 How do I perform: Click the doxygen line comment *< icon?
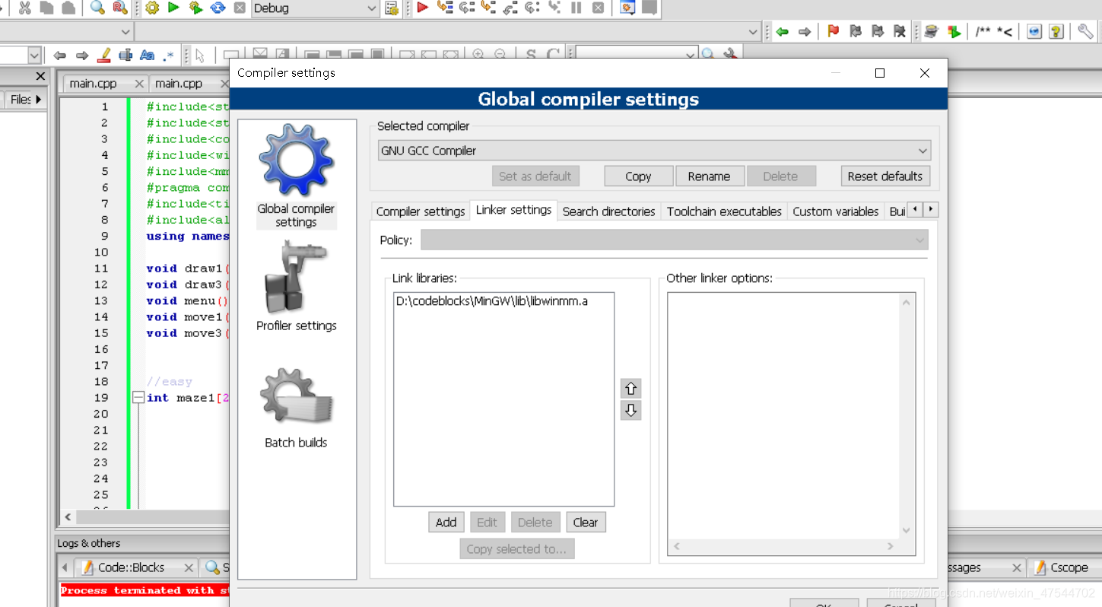click(1004, 31)
